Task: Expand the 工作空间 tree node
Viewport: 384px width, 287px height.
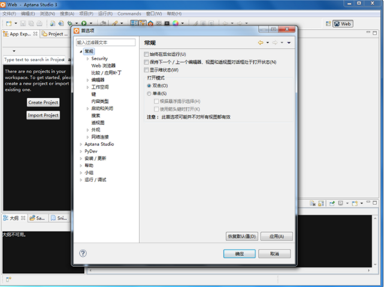Action: (87, 87)
